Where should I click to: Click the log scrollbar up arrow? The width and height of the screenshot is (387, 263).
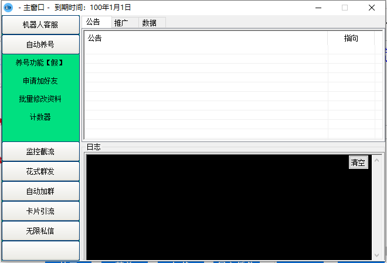tap(376, 161)
